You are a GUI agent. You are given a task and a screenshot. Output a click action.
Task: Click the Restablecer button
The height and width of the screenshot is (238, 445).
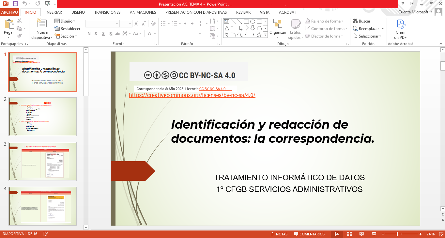67,28
